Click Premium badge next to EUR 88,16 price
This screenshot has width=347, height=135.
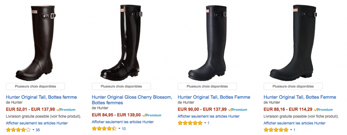[x=323, y=109]
